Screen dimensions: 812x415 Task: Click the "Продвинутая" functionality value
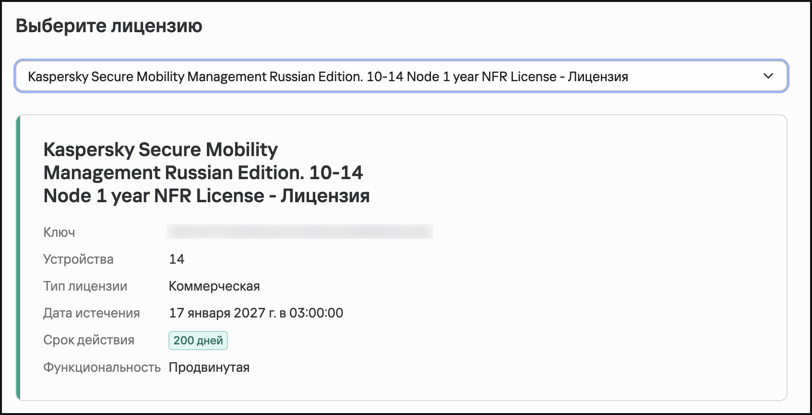coord(209,367)
